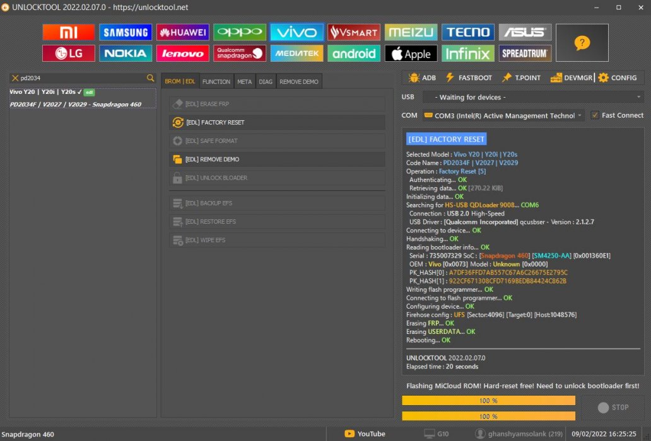
Task: Click the Elapsed time : 20 seconds line
Action: [442, 367]
